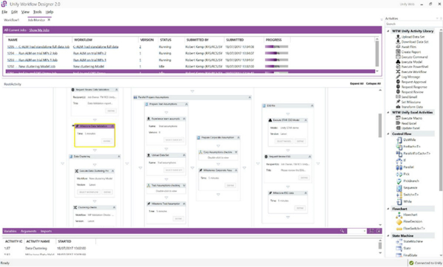This screenshot has height=267, width=443.
Task: Select the Log Message activity icon
Action: click(398, 77)
